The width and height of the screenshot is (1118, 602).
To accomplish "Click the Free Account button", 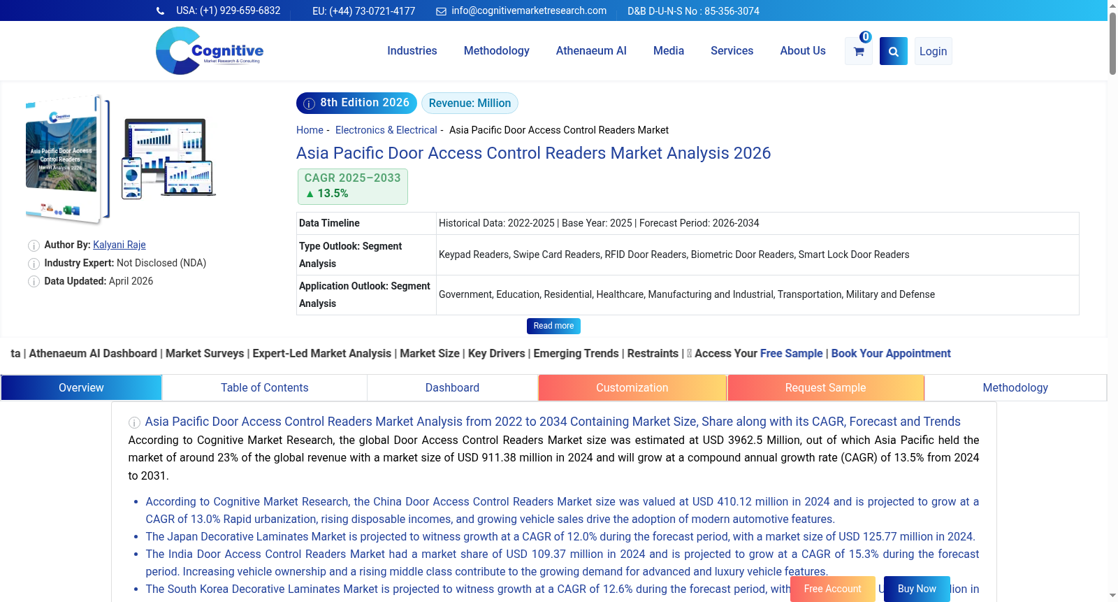I will [x=833, y=589].
